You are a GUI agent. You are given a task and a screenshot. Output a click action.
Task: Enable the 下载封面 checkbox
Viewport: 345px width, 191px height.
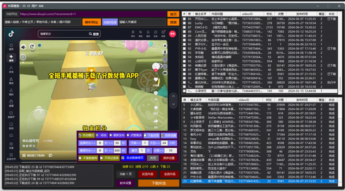click(145, 135)
